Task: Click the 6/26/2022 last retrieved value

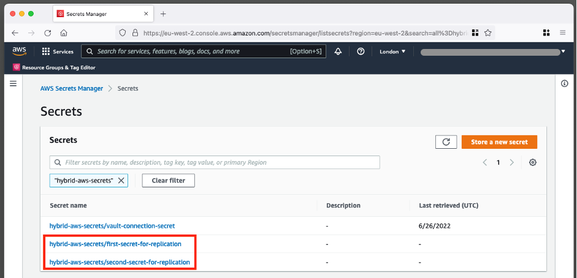Action: tap(435, 226)
